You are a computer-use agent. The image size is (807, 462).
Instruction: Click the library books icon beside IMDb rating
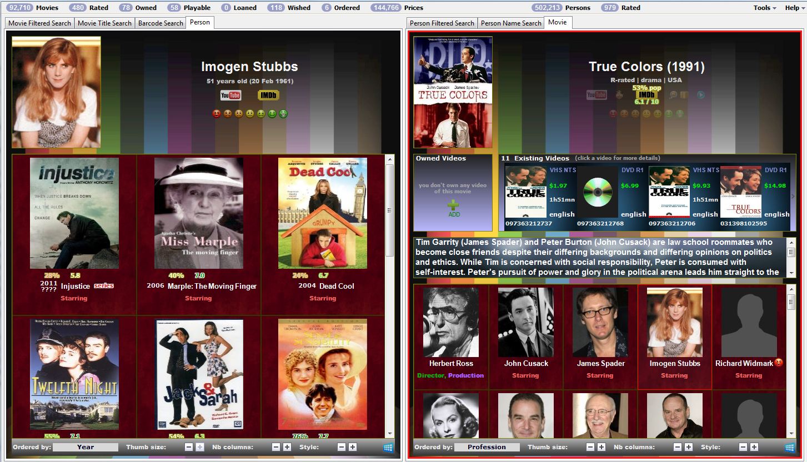click(684, 95)
